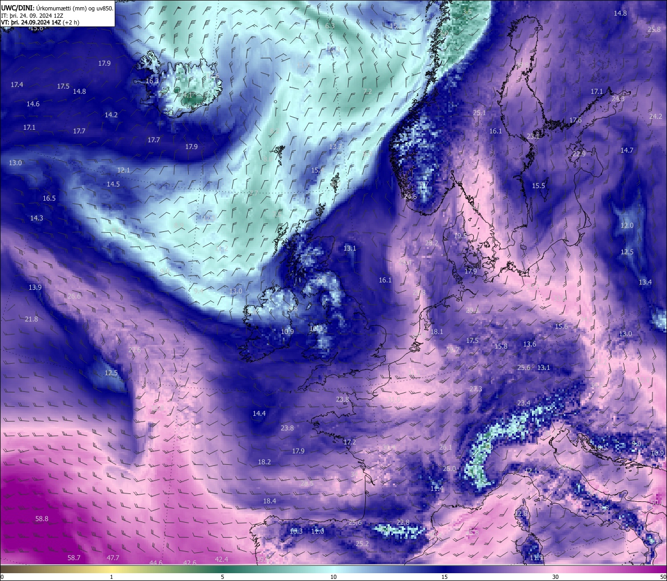This screenshot has height=581, width=667.
Task: Click the 16.5 map value
Action: point(49,198)
